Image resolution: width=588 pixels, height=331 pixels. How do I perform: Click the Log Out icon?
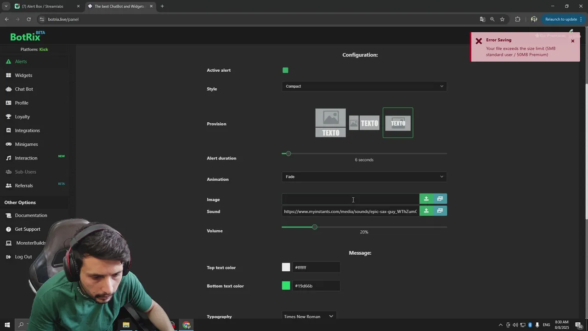point(8,257)
